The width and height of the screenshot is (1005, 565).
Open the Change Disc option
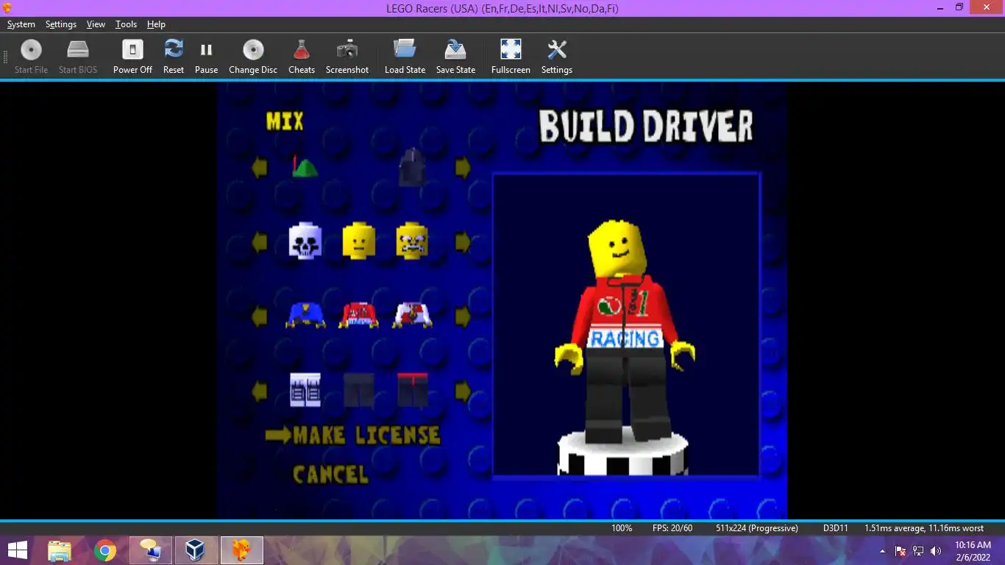pyautogui.click(x=253, y=57)
